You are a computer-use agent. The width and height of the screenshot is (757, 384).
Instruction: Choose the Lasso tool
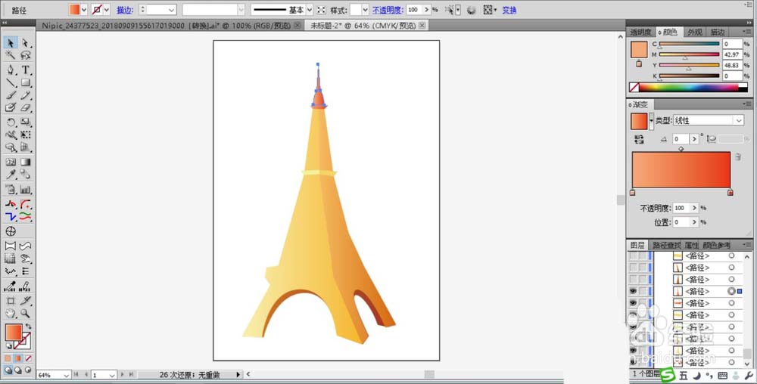[25, 55]
